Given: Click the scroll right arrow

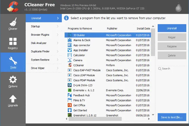Looking at the screenshot, I should point(148,119).
